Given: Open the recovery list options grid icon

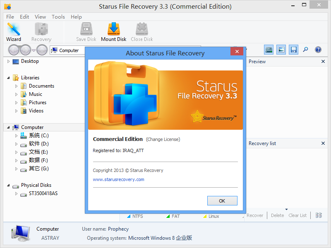Looking at the screenshot, I should tap(319, 215).
